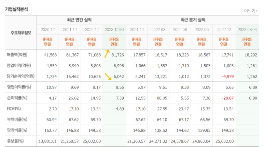Select the 매출액(억원) row label

point(17,55)
